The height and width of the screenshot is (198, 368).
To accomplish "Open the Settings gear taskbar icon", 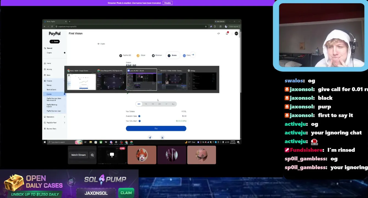I will [x=116, y=142].
